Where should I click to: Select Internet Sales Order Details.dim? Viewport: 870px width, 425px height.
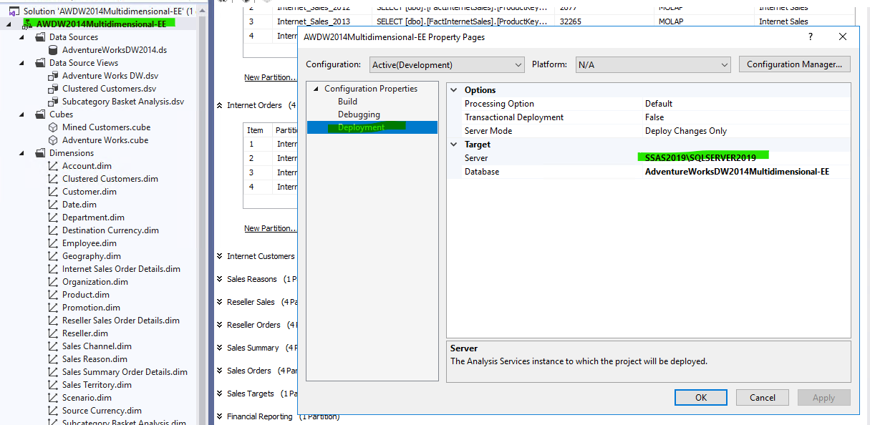[121, 269]
